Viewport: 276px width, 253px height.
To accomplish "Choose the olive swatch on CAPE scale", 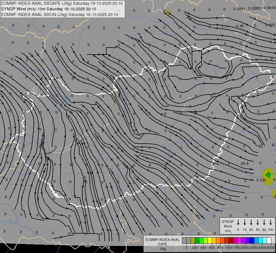I will (193, 240).
